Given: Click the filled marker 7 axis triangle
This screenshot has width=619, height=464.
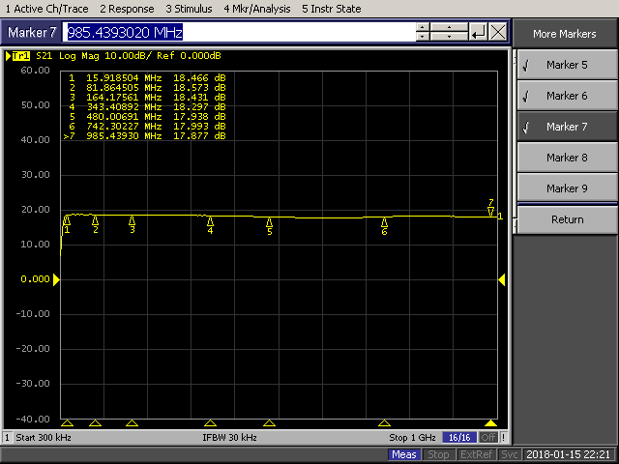Looking at the screenshot, I should [x=490, y=423].
